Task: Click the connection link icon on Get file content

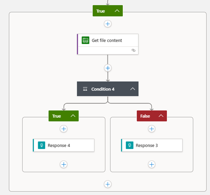Action: [133, 50]
